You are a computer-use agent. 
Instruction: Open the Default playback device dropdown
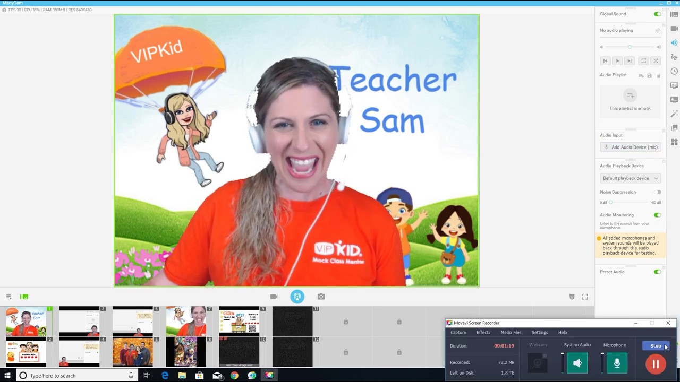[x=631, y=178]
